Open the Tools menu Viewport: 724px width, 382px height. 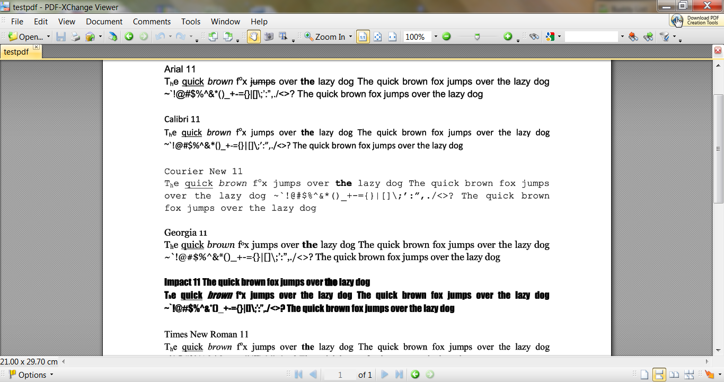tap(191, 22)
